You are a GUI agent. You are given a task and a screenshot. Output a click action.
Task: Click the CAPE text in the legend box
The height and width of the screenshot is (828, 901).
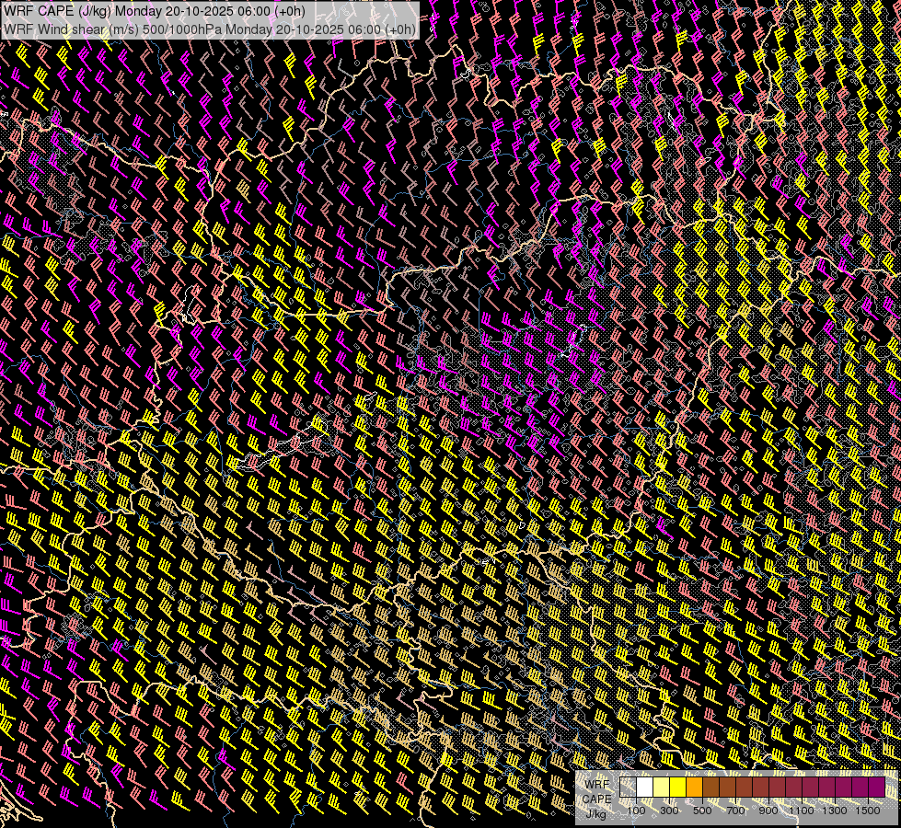coord(596,799)
